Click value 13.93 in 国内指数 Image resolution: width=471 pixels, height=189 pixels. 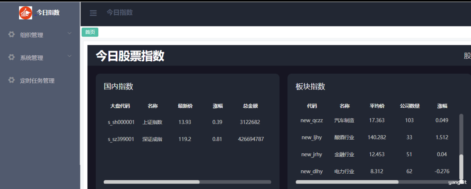pyautogui.click(x=185, y=122)
